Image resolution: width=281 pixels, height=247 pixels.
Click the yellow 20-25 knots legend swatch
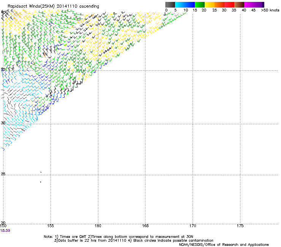(x=210, y=5)
